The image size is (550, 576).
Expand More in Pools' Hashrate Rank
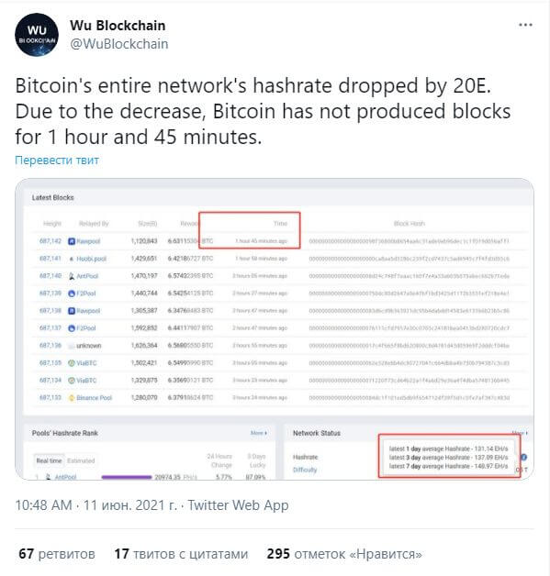259,433
